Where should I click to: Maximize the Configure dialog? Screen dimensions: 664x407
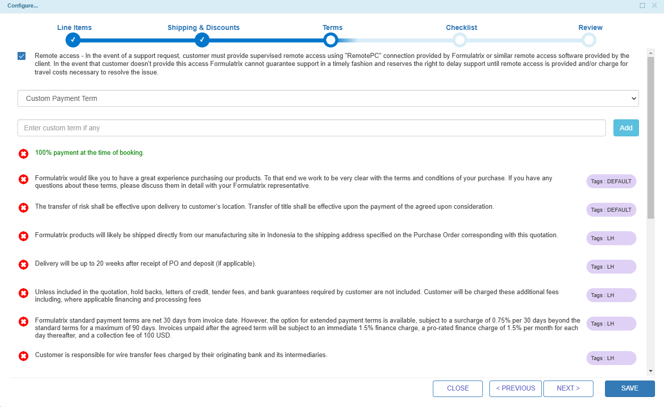coord(642,5)
